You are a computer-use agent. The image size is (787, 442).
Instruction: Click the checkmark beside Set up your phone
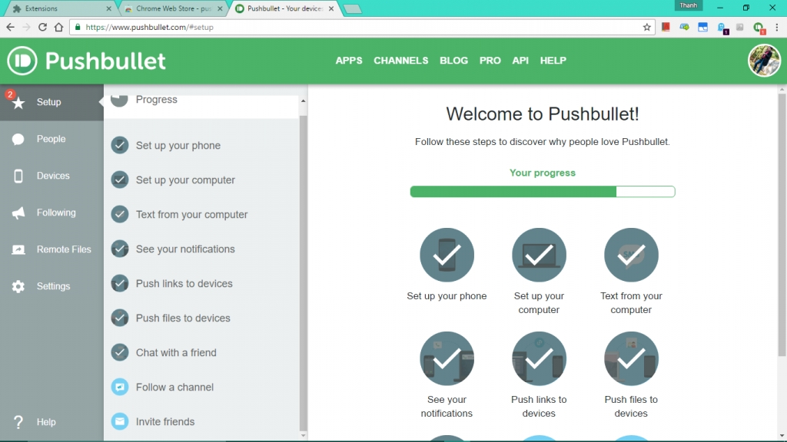pos(120,145)
